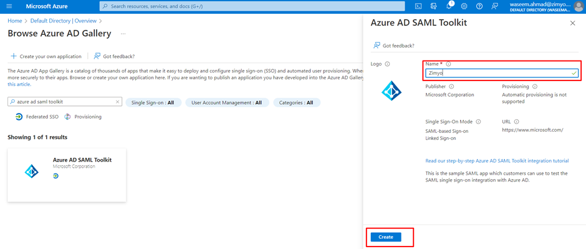
Task: Click the Showing 1 of 1 results text
Action: click(37, 137)
